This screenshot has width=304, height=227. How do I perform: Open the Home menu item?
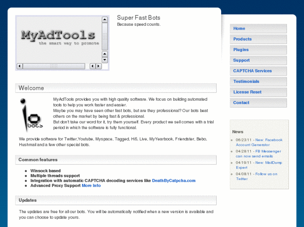pos(258,29)
